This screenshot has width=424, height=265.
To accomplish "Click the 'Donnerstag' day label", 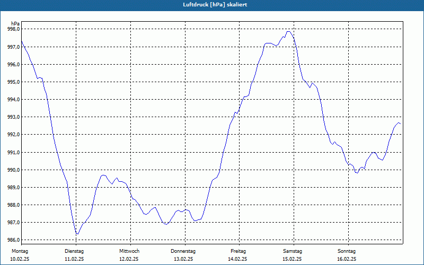I will (x=183, y=251).
